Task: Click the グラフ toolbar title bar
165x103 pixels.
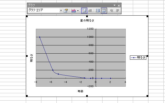Action: point(70,5)
